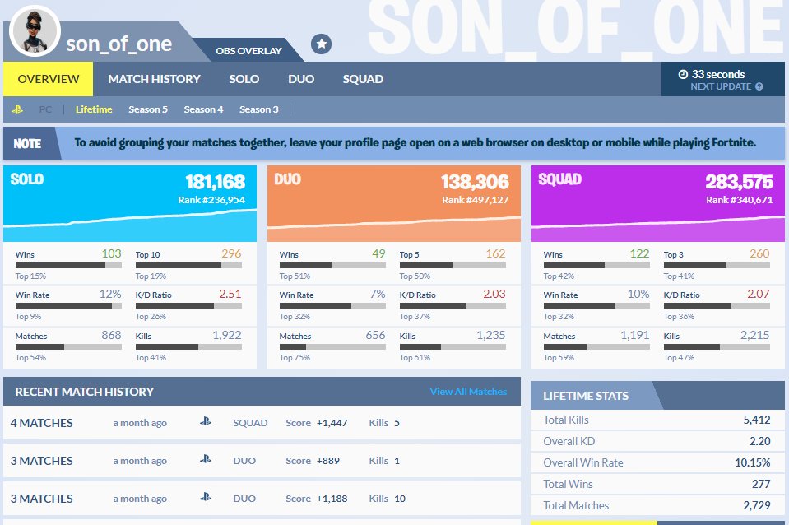Viewport: 789px width, 525px height.
Task: Click the clock icon beside 33 seconds
Action: point(683,75)
